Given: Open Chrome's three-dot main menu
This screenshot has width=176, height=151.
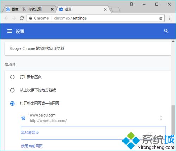Looking at the screenshot, I should coord(170,18).
